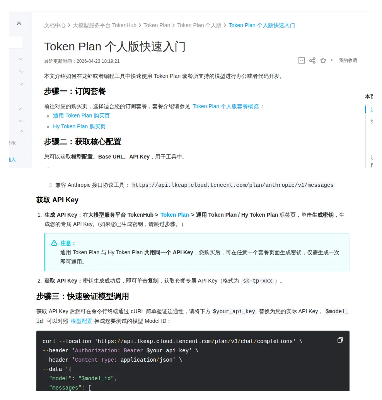
Task: Collapse sidebar with double-chevron up icon
Action: 19,24
